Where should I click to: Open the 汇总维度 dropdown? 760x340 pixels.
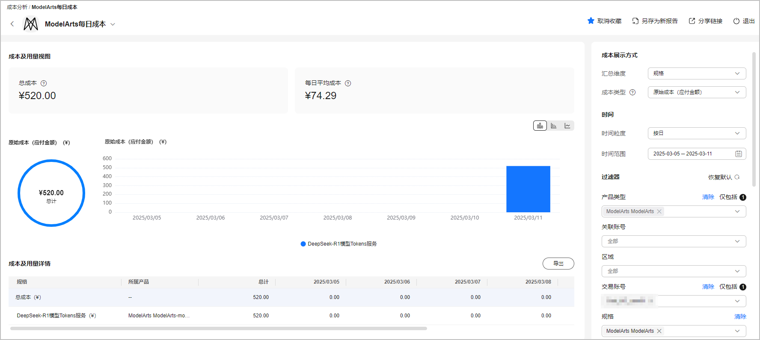[697, 73]
